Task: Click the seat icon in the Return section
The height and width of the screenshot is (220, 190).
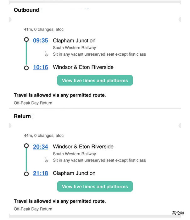Action: click(x=47, y=160)
